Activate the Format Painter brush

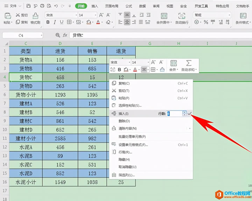(x=35, y=16)
